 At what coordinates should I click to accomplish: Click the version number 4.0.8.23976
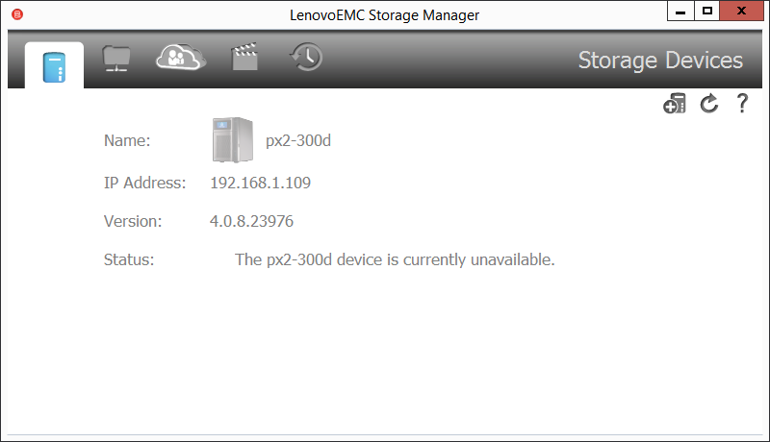[251, 221]
